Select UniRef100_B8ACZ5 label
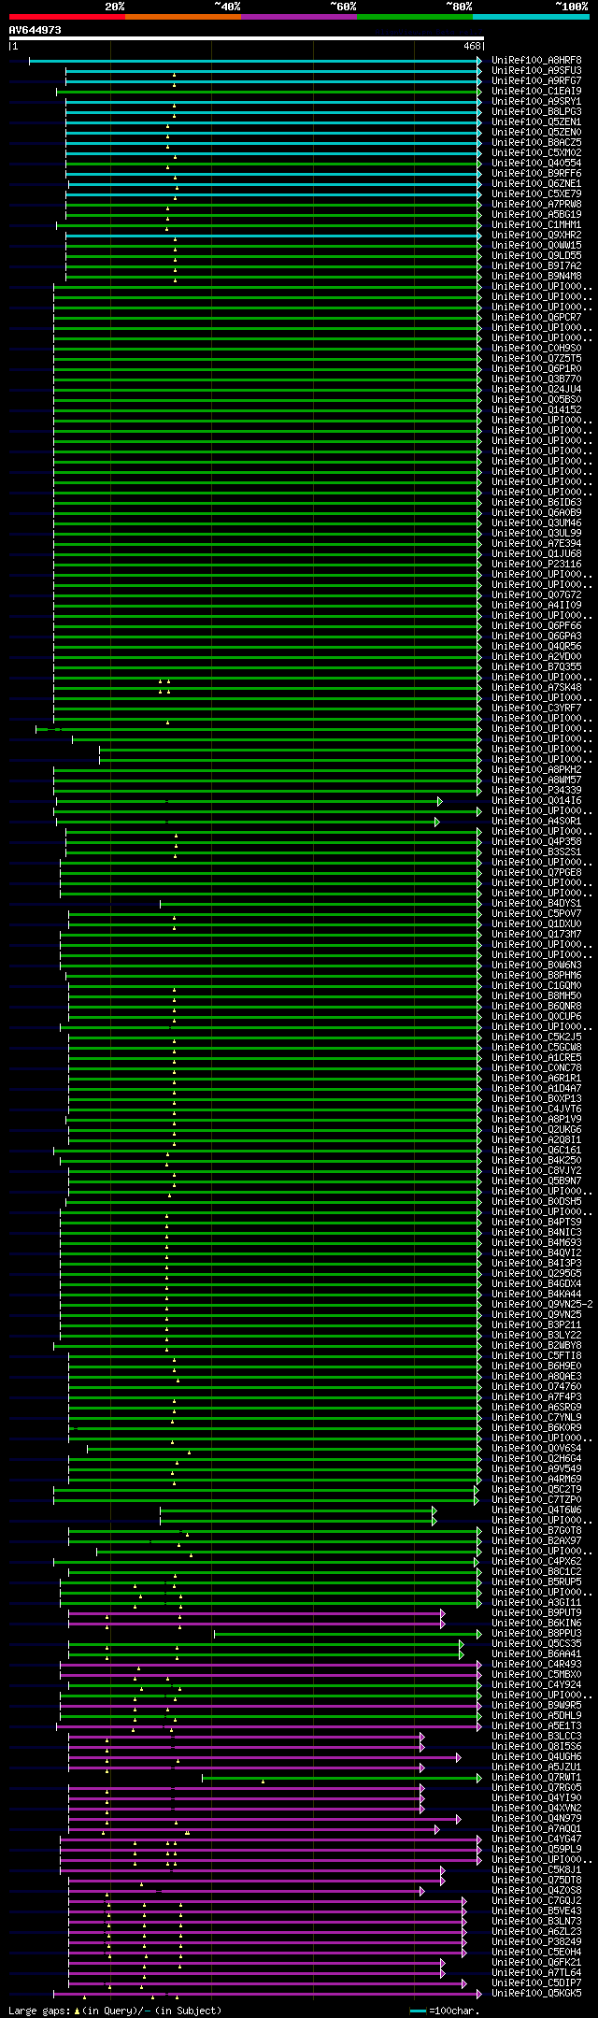This screenshot has height=2018, width=598. click(x=536, y=143)
